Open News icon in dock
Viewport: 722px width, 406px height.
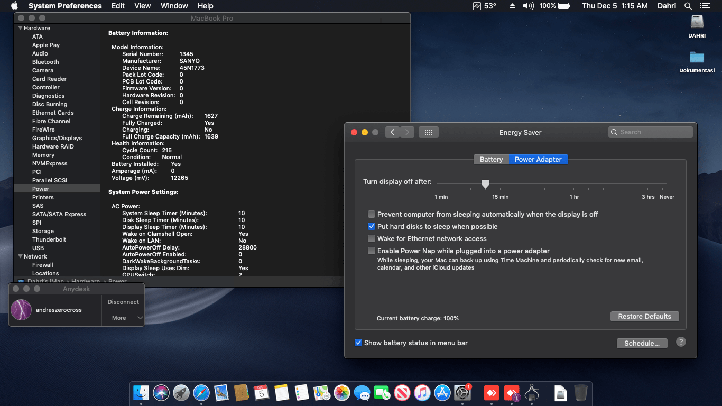click(x=402, y=393)
